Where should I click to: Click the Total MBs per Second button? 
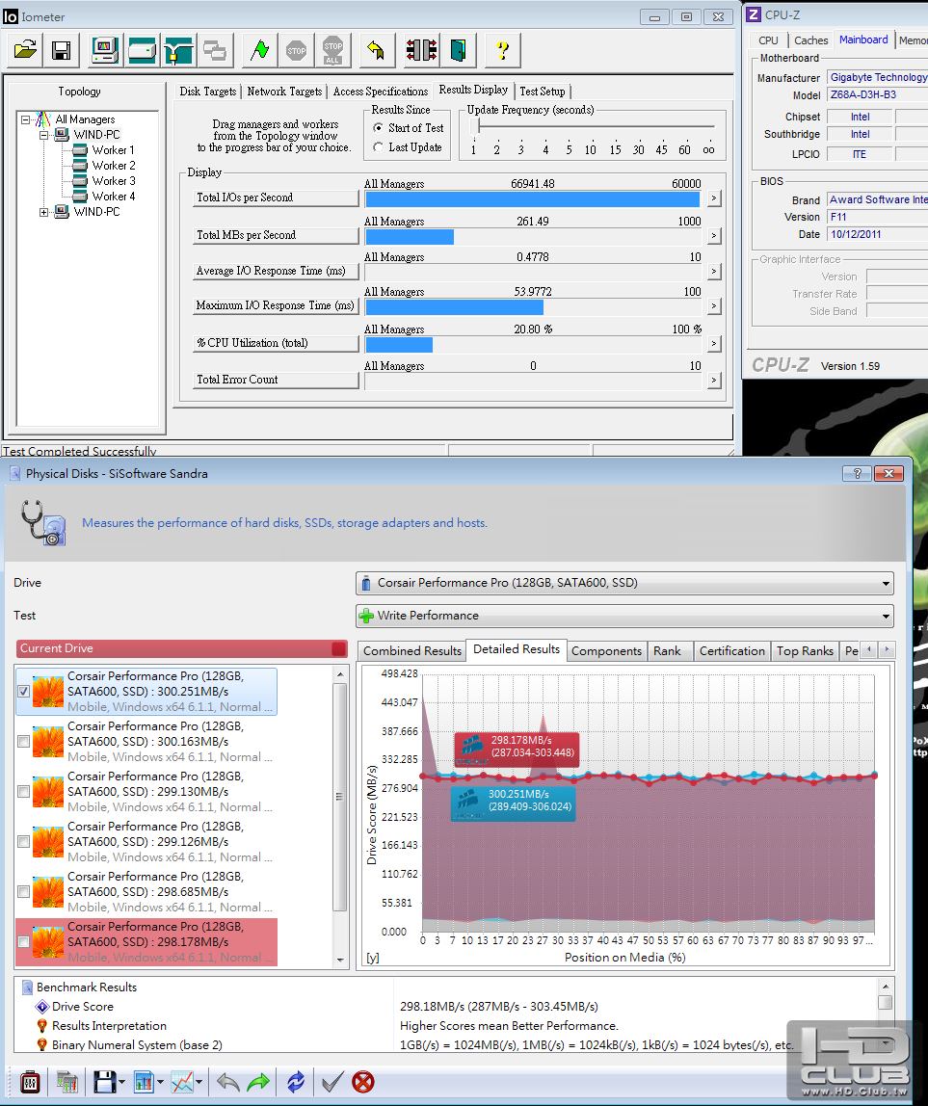point(276,236)
